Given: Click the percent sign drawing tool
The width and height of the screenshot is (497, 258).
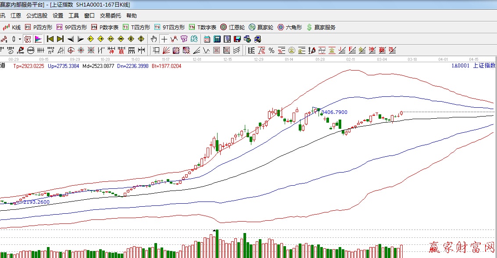Looking at the screenshot, I should click(x=272, y=50).
